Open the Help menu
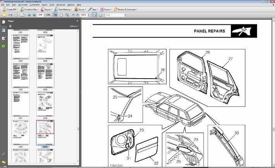275x168 pixels. tap(79, 5)
